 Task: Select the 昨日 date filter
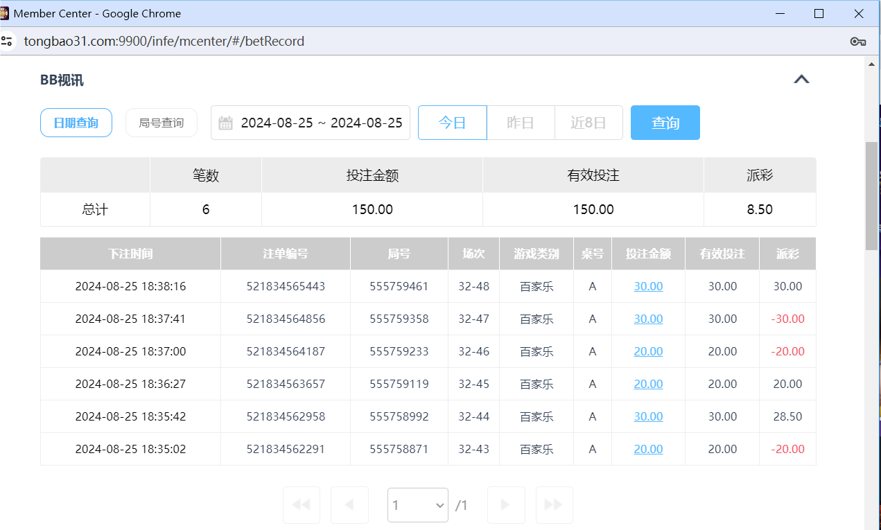click(520, 122)
